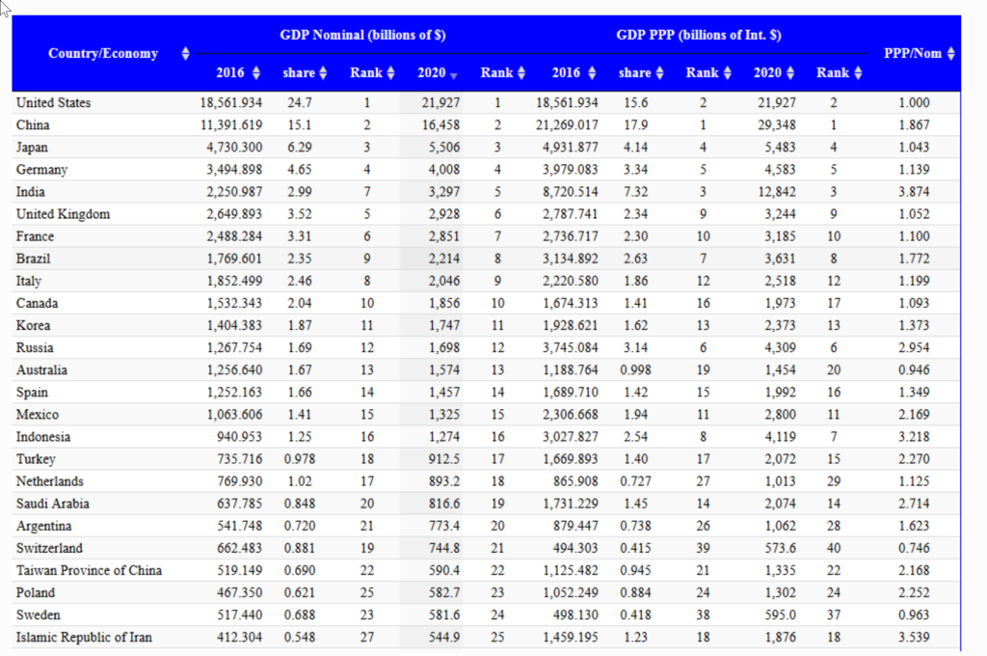Click the Country/Economy header label
This screenshot has height=656, width=987.
point(103,53)
